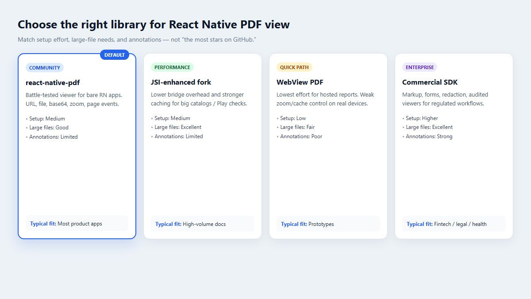Click the QUICK PATH tag

tap(294, 67)
